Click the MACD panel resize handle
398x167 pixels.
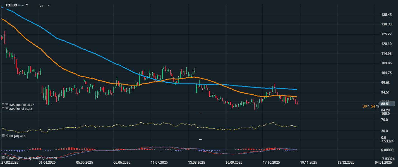coord(200,139)
